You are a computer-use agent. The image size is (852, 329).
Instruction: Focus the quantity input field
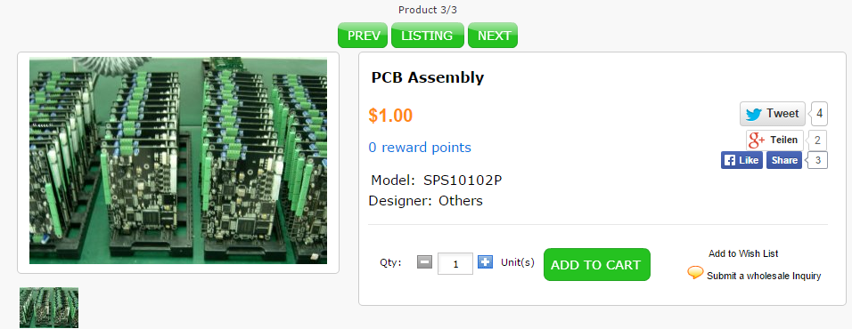455,263
